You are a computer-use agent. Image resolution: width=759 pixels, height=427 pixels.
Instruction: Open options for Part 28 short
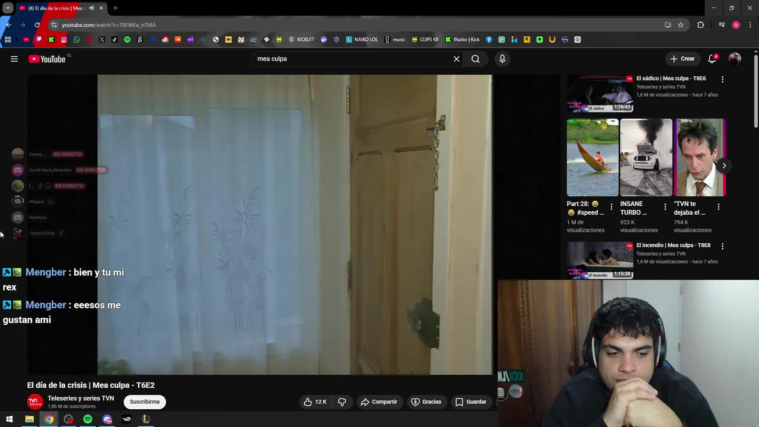tap(611, 207)
